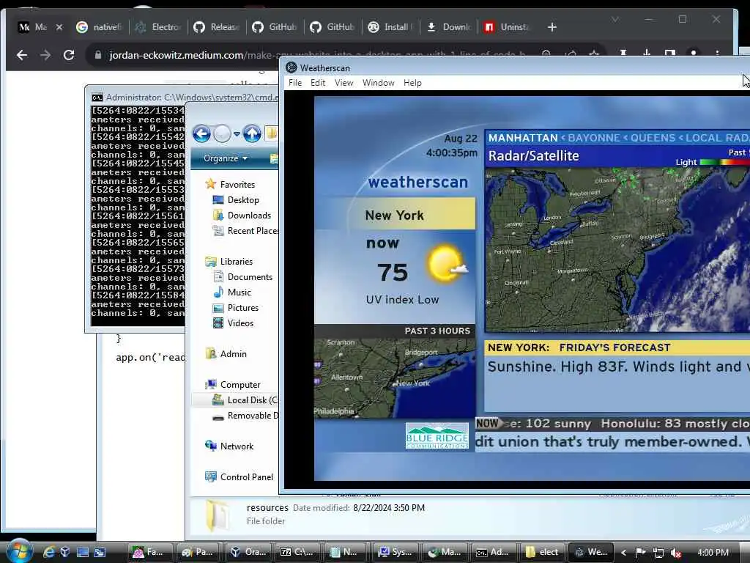Viewport: 750px width, 563px height.
Task: Switch to the Medium browser tab
Action: click(34, 27)
